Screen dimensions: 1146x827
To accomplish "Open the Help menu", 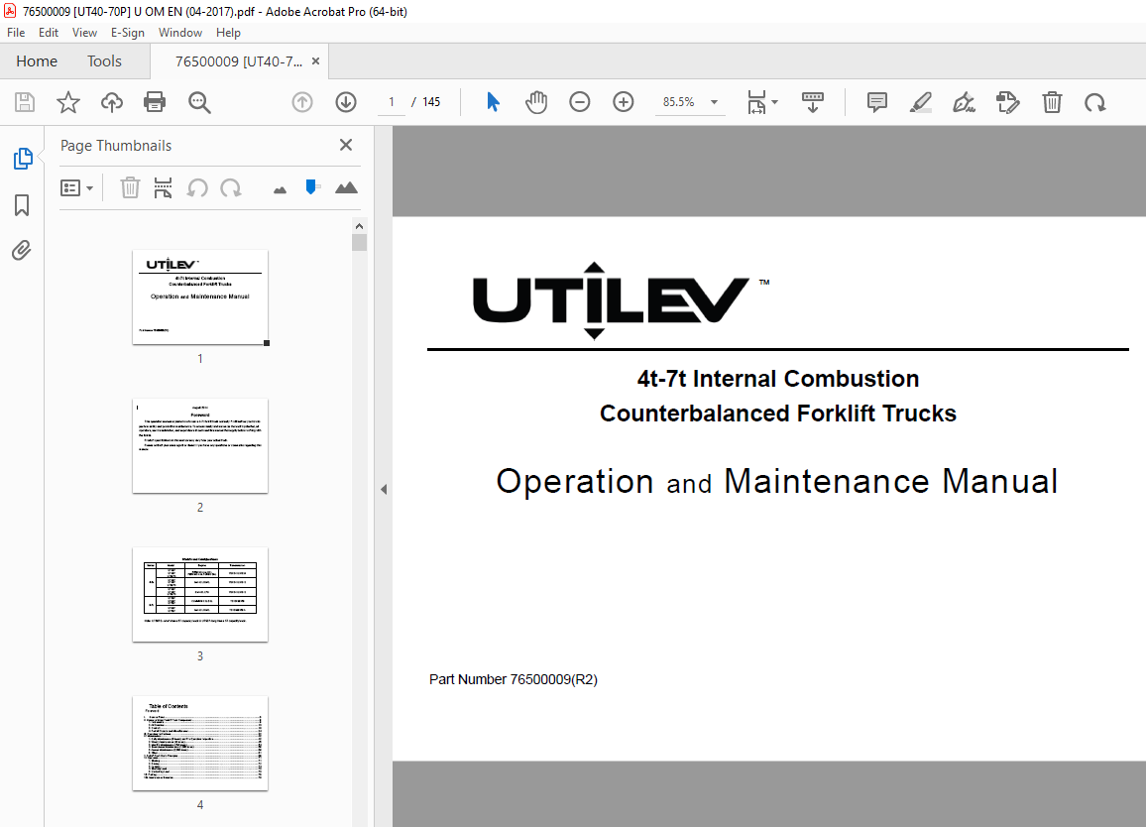I will (x=228, y=32).
